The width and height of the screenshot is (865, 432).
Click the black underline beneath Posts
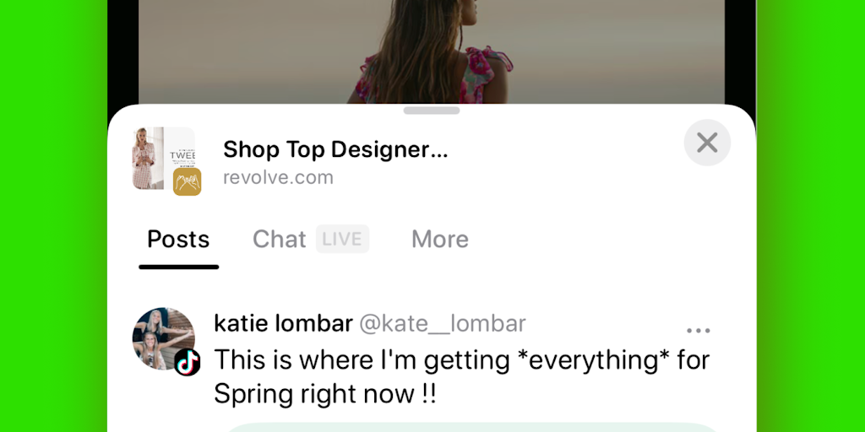coord(178,267)
